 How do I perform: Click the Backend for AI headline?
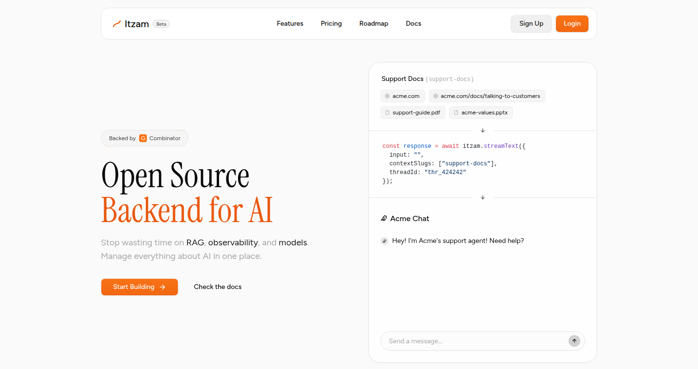(x=187, y=209)
